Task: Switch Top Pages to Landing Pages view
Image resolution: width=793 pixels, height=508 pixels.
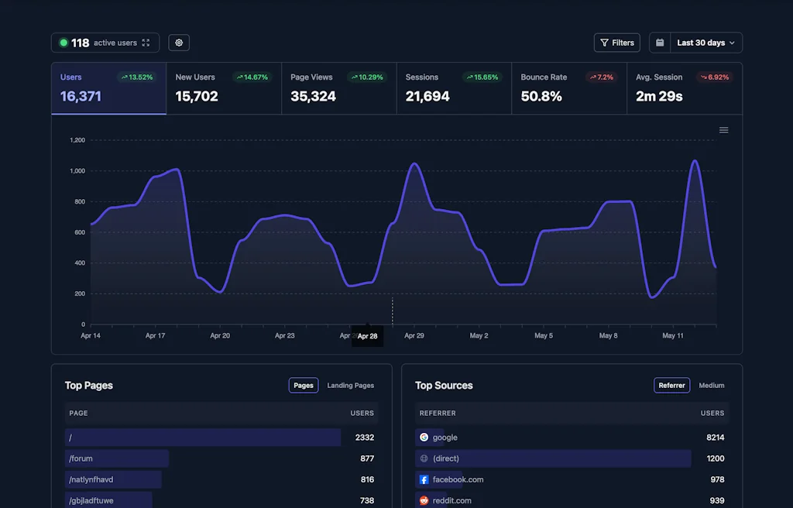Action: [x=350, y=385]
